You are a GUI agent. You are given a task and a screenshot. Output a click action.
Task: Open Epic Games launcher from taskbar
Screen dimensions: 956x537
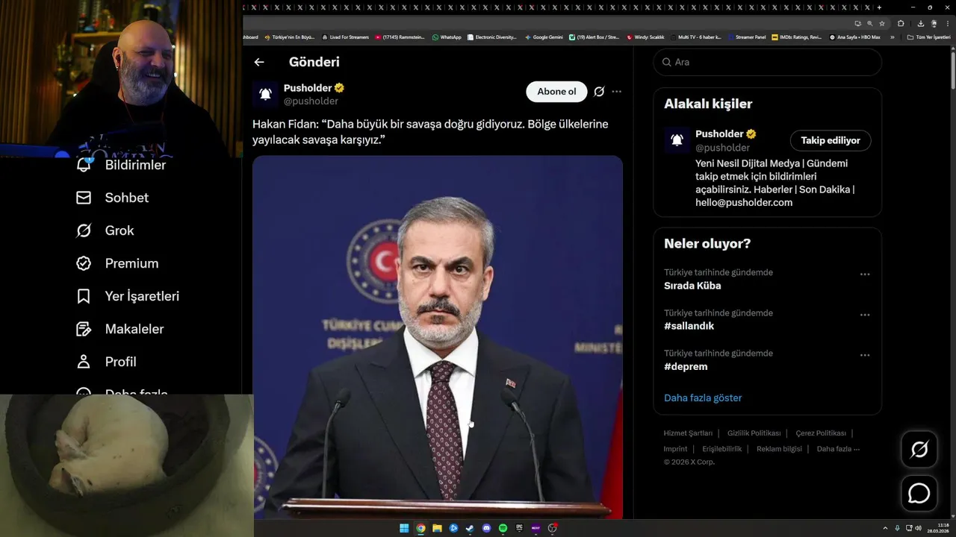(519, 528)
